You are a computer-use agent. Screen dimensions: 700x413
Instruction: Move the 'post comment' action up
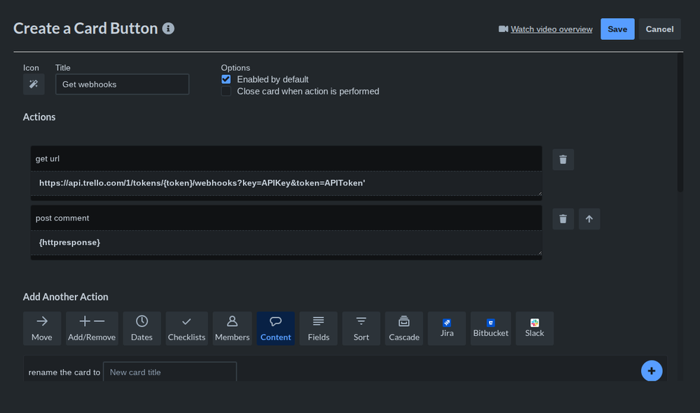coord(589,218)
